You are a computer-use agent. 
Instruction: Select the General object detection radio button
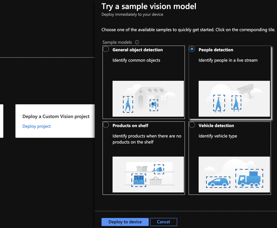(106, 49)
